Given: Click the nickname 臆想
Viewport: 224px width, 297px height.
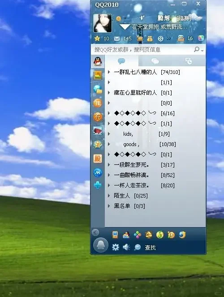Looking at the screenshot, I should (164, 18).
